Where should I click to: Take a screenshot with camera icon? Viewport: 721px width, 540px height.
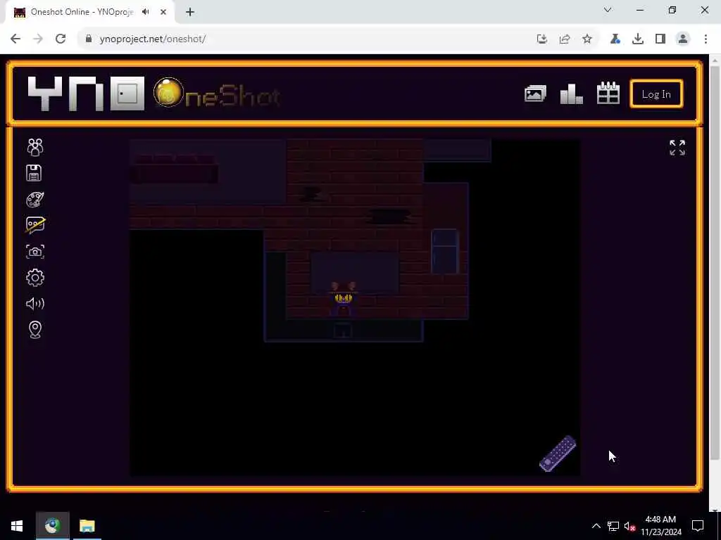(35, 252)
